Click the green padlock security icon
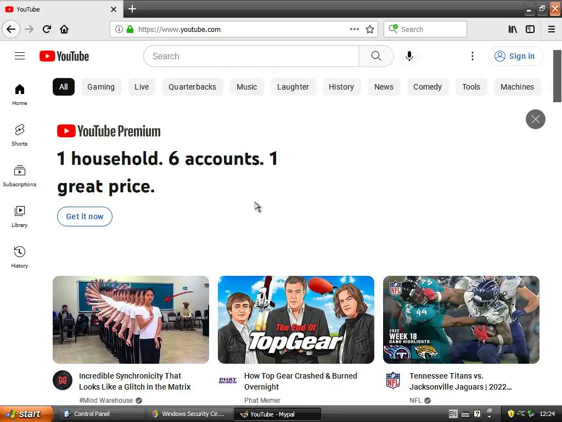 [130, 29]
